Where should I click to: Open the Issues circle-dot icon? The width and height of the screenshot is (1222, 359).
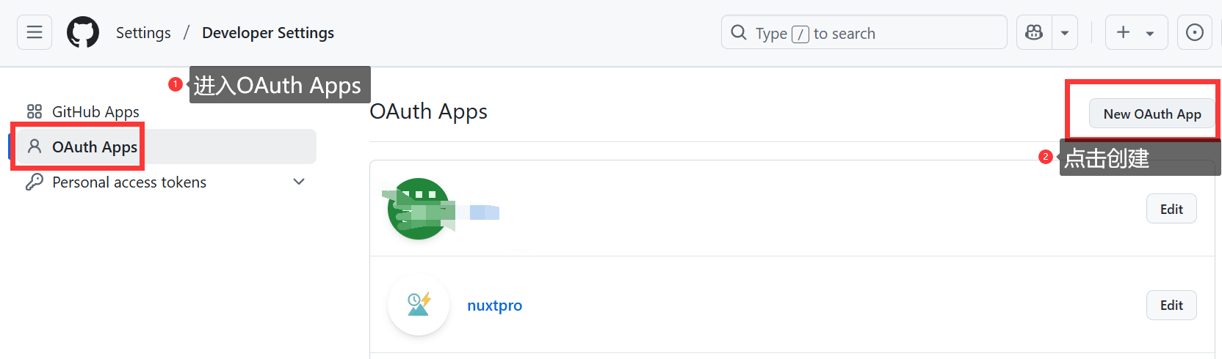coord(1195,32)
